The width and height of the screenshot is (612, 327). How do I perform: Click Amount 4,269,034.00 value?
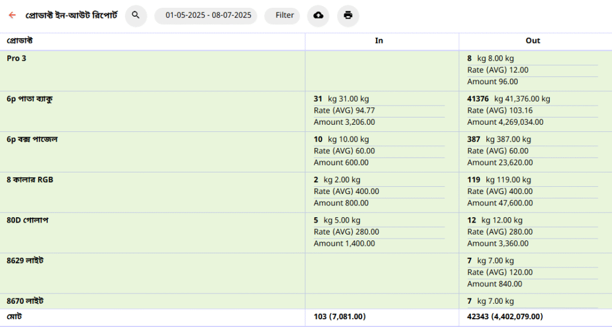[x=506, y=122]
